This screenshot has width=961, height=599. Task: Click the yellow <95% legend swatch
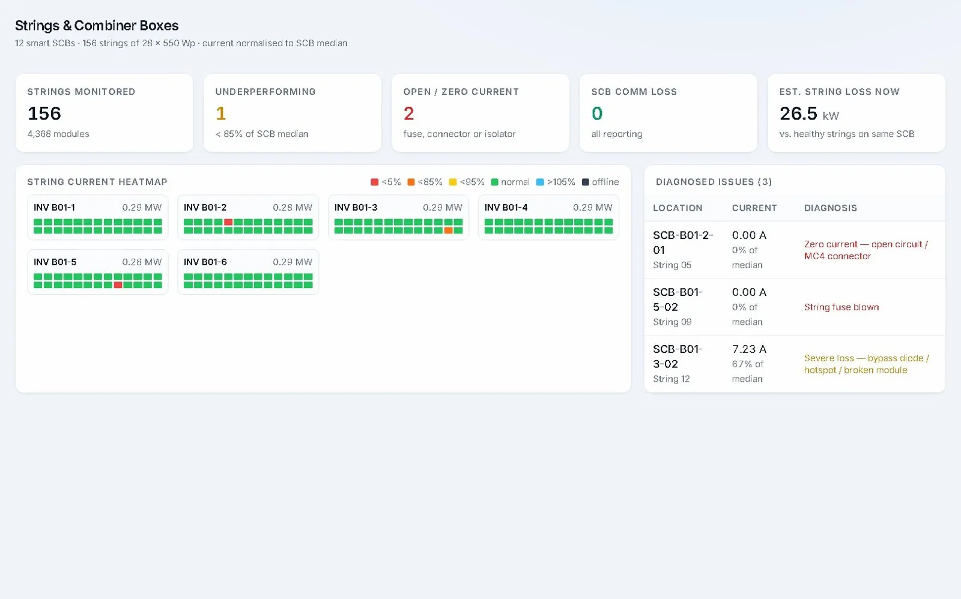click(x=453, y=182)
